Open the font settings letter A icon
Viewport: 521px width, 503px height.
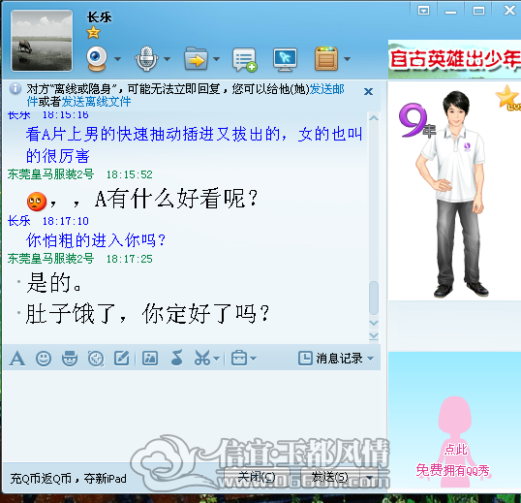pos(16,359)
